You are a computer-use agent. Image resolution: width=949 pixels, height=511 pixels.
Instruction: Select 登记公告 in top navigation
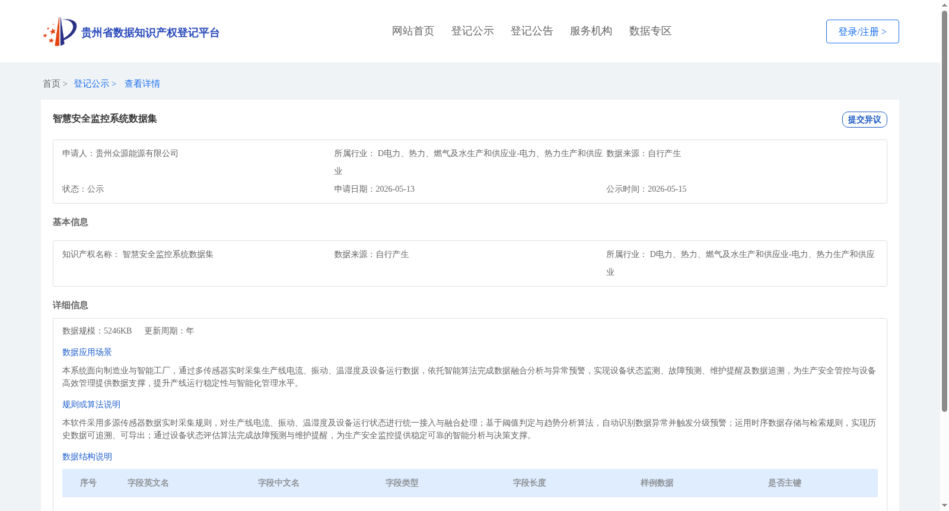coord(531,31)
